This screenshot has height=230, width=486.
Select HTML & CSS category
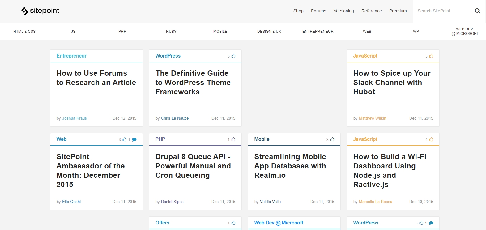[x=24, y=32]
